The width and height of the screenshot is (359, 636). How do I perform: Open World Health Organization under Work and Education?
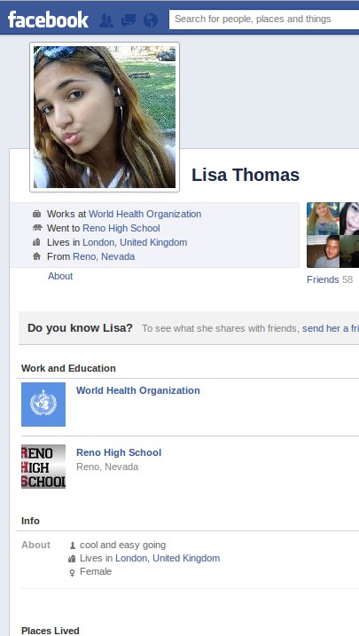pyautogui.click(x=138, y=390)
